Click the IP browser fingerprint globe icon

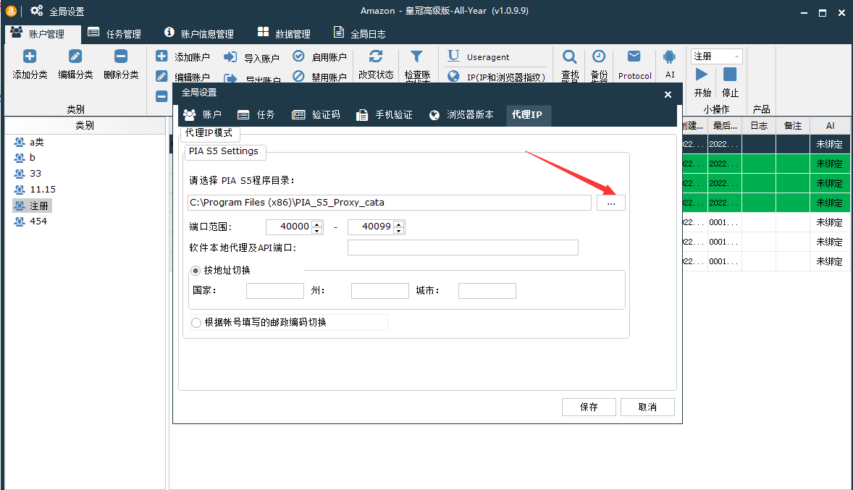point(454,76)
